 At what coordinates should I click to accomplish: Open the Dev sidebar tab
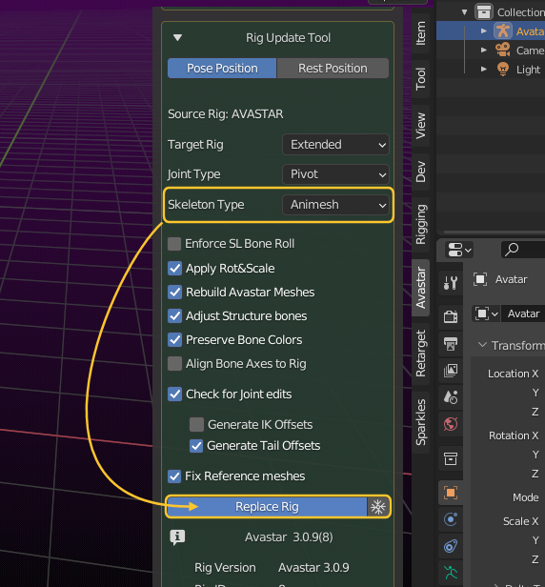pyautogui.click(x=421, y=172)
